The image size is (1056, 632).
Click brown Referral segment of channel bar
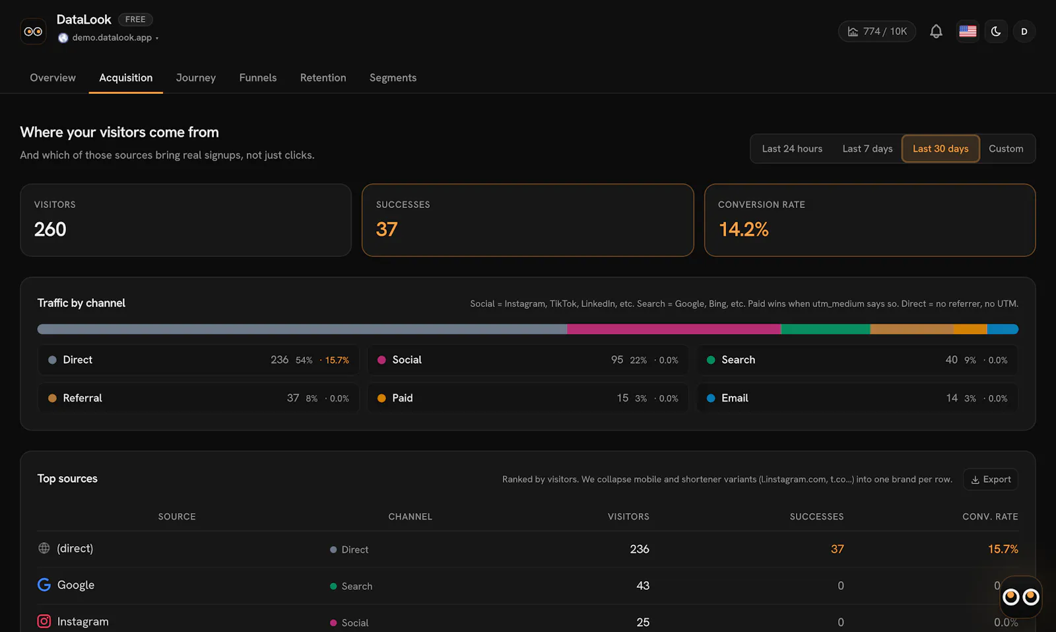(x=911, y=329)
